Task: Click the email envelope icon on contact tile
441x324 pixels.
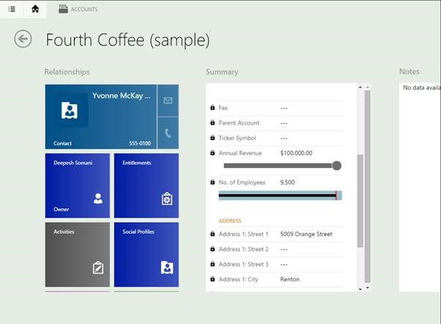Action: [168, 100]
